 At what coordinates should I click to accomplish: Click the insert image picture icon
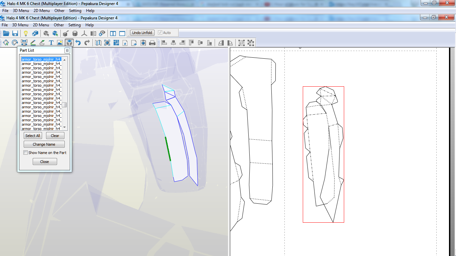(x=60, y=43)
